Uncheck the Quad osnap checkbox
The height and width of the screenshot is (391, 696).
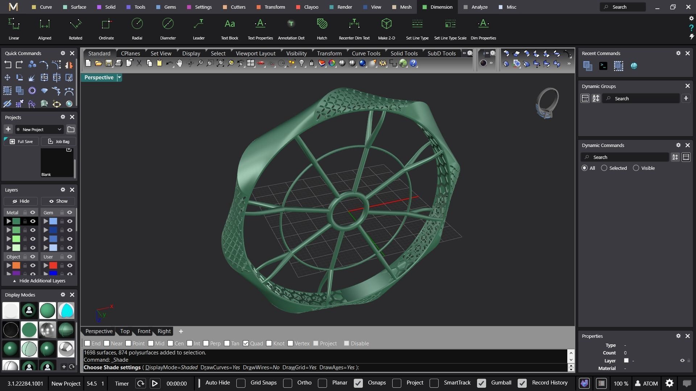coord(246,343)
